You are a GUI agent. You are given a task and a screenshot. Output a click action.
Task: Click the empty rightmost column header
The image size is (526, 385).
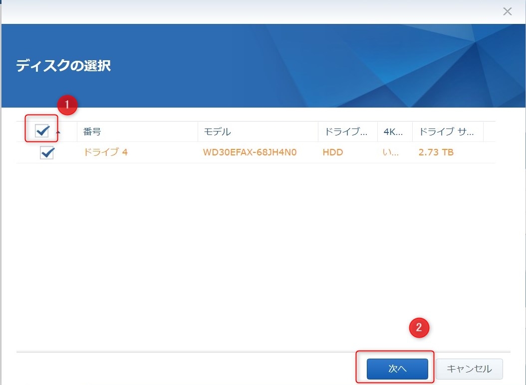489,132
